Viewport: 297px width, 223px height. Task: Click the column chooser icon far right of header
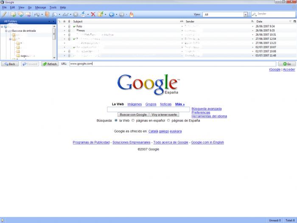[x=295, y=21]
